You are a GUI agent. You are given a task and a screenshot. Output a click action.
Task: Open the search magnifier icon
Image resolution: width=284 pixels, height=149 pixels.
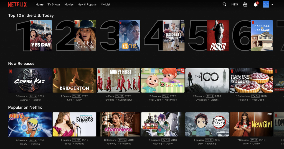224,4
